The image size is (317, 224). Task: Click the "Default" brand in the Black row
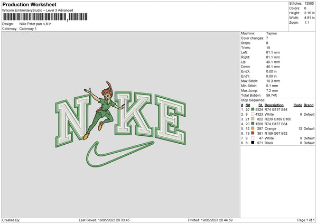coord(309,143)
